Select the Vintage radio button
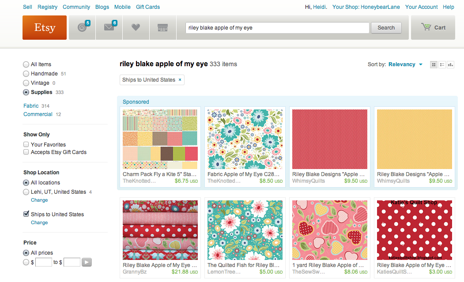Viewport: 464px width, 282px height. pos(26,83)
